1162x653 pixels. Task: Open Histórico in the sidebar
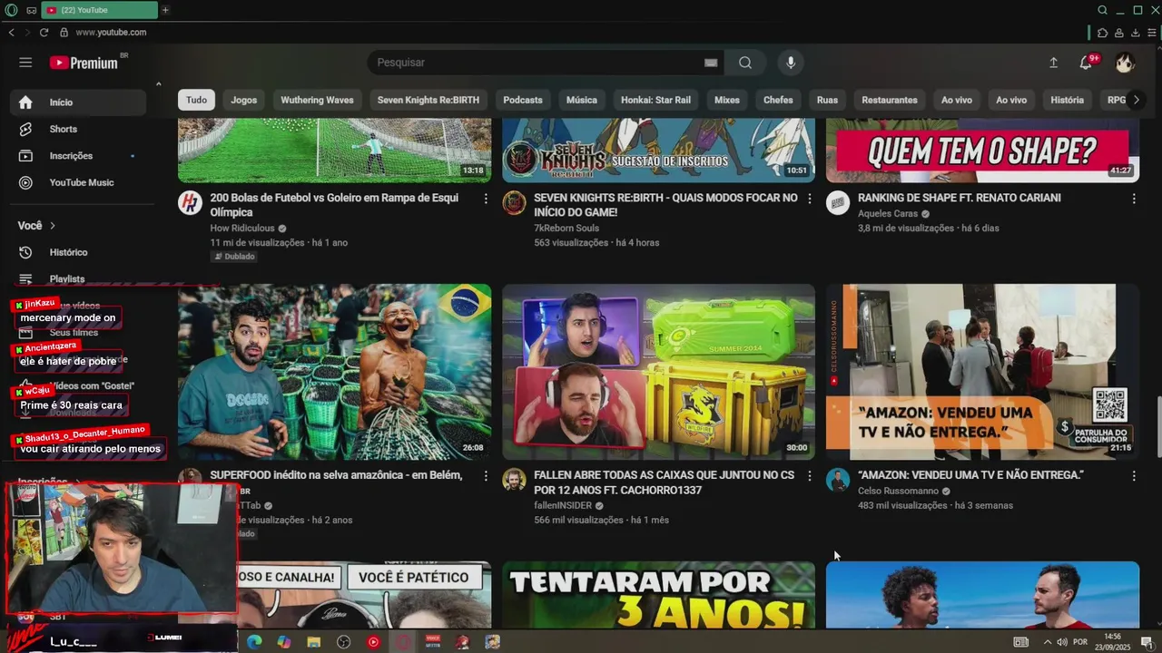(79, 252)
